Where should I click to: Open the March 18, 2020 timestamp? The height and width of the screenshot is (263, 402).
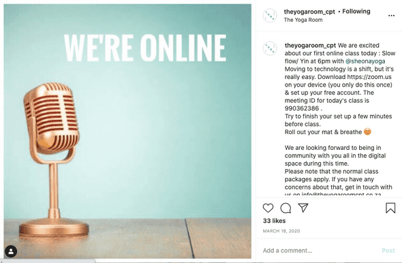(x=281, y=231)
